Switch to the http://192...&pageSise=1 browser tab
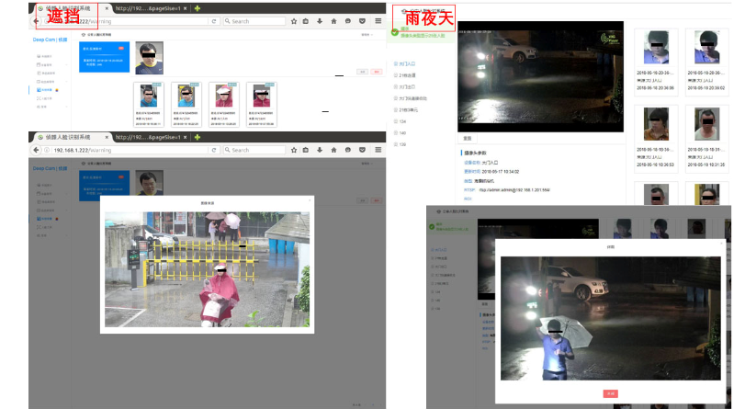This screenshot has height=409, width=745. click(x=146, y=7)
